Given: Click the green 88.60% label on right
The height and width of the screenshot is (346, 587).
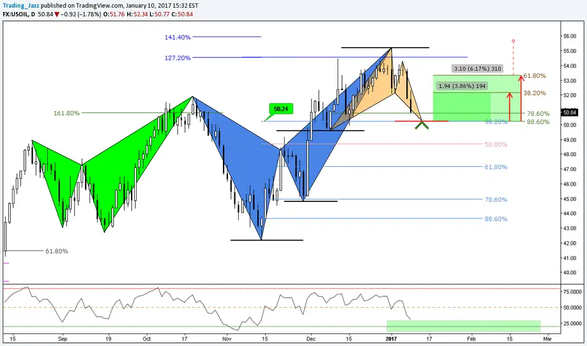Looking at the screenshot, I should click(x=539, y=122).
